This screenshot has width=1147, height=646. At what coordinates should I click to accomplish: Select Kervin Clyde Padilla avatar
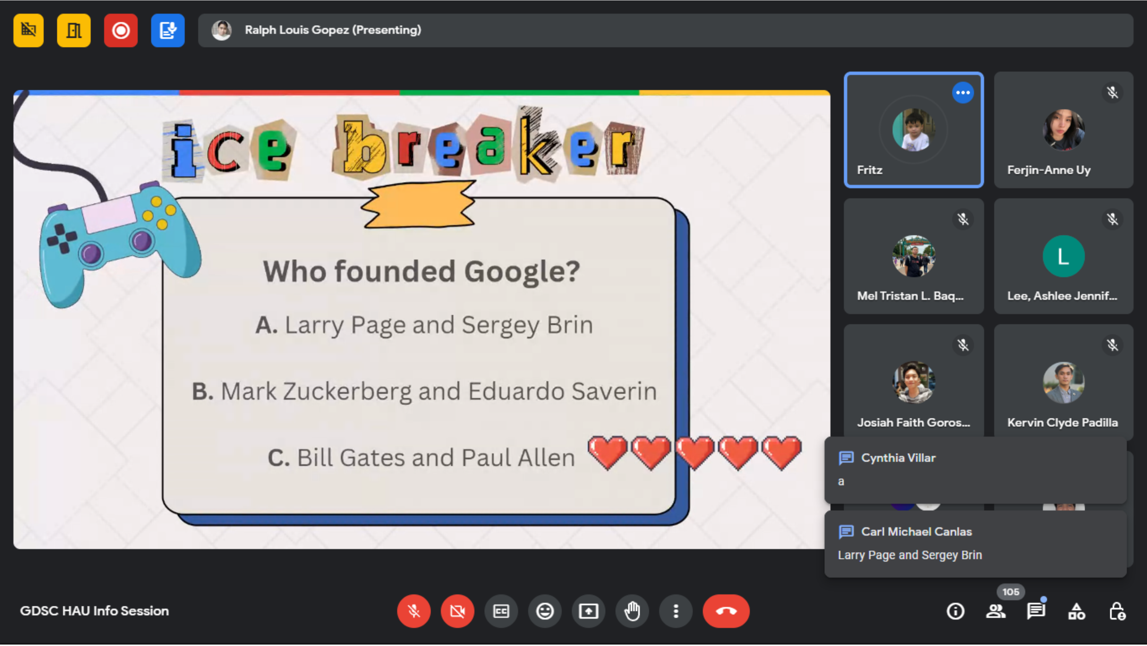click(x=1063, y=382)
